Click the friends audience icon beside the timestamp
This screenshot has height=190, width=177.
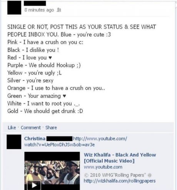pos(59,10)
